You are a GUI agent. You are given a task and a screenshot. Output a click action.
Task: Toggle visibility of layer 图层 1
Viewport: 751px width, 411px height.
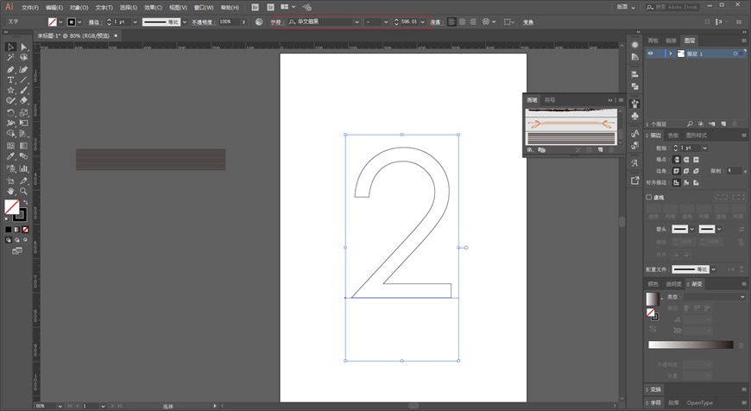(x=650, y=54)
